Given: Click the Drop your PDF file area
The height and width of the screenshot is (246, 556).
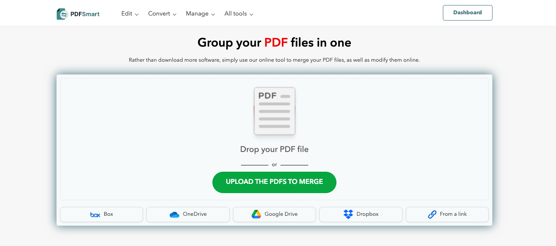Looking at the screenshot, I should click(274, 149).
